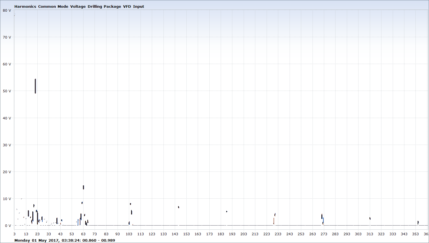Click the 20 V y-axis label
Image resolution: width=429 pixels, height=243 pixels.
(7, 172)
